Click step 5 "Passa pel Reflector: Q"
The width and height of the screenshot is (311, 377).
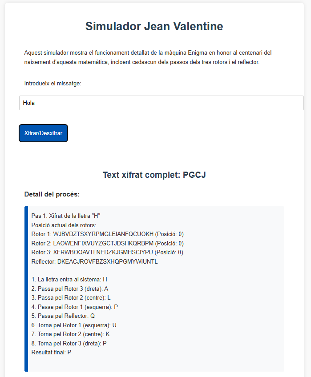pyautogui.click(x=63, y=316)
